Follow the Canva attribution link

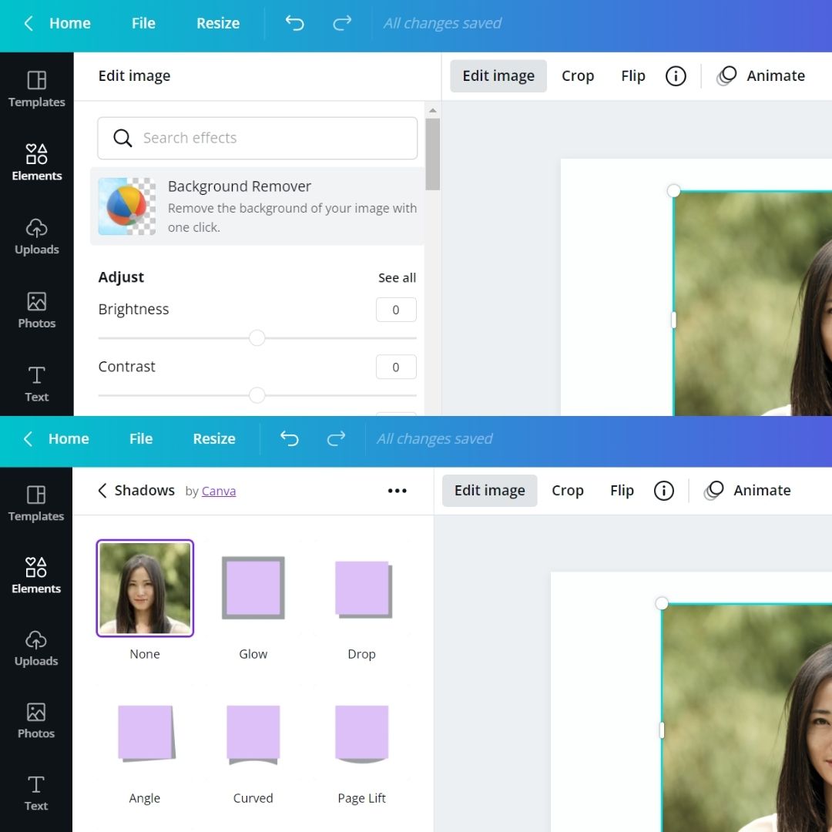(219, 491)
